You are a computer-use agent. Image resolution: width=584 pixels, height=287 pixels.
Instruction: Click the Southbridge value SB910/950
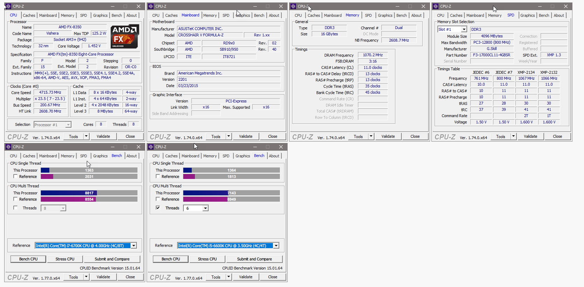[229, 49]
